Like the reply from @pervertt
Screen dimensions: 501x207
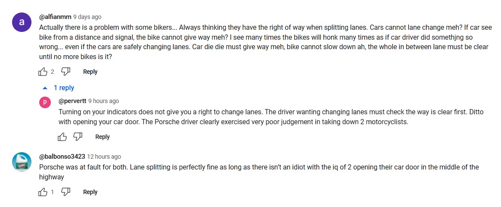62,137
